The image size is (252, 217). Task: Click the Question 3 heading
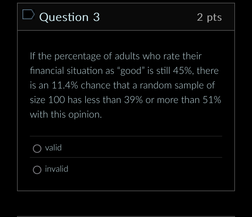[x=69, y=17]
